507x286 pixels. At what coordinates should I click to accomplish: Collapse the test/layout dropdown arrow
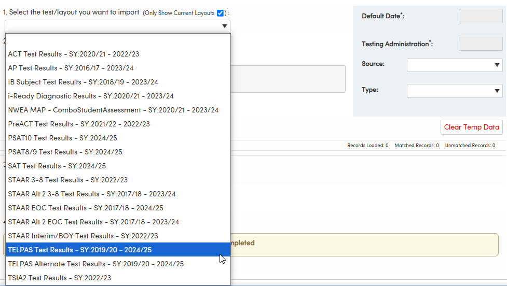(224, 26)
